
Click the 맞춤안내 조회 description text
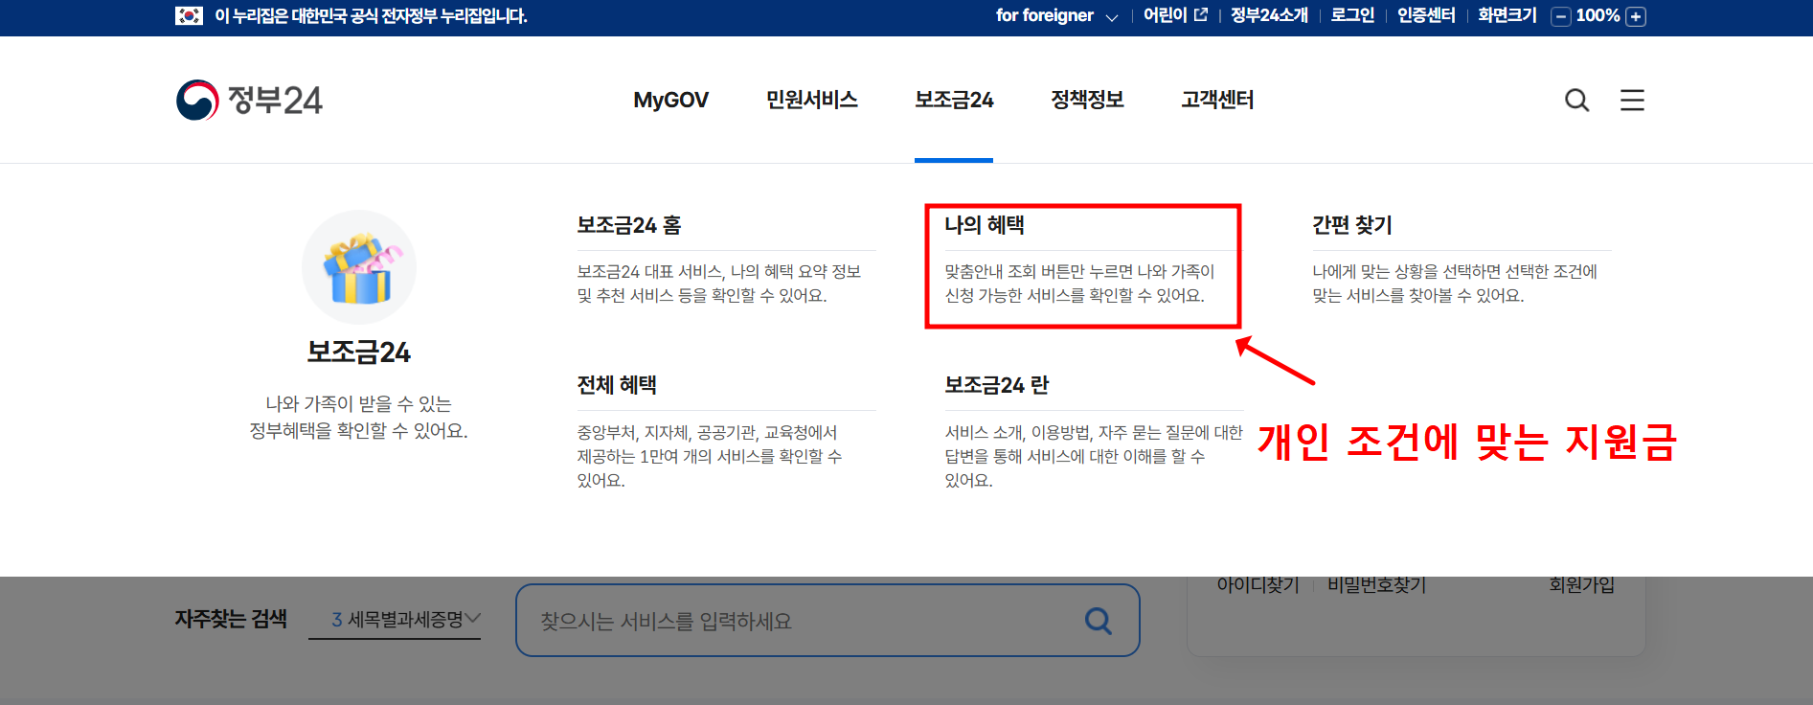coord(1079,284)
